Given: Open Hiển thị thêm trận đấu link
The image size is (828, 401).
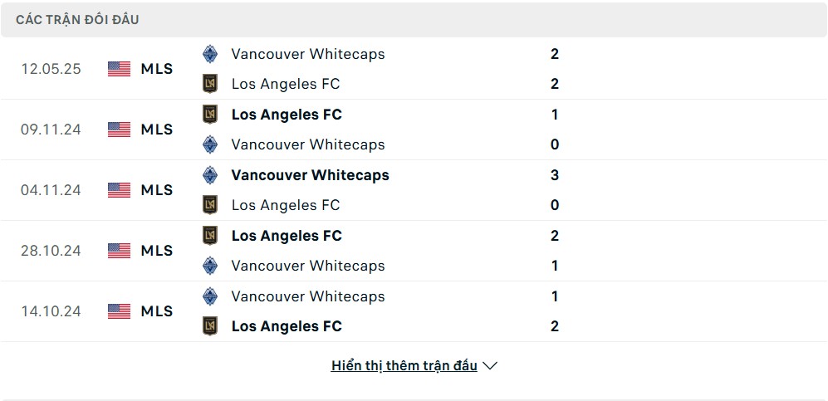Looking at the screenshot, I should [x=404, y=365].
